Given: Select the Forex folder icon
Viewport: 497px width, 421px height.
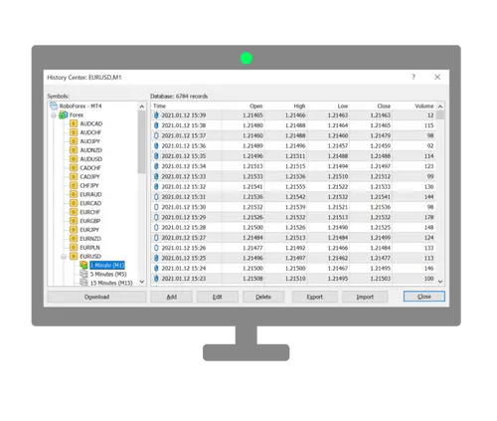Looking at the screenshot, I should [63, 114].
